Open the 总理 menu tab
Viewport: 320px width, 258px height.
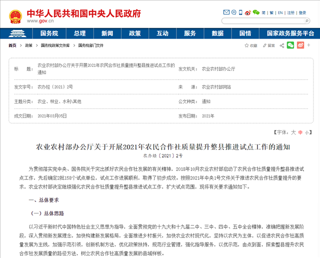tap(80, 33)
